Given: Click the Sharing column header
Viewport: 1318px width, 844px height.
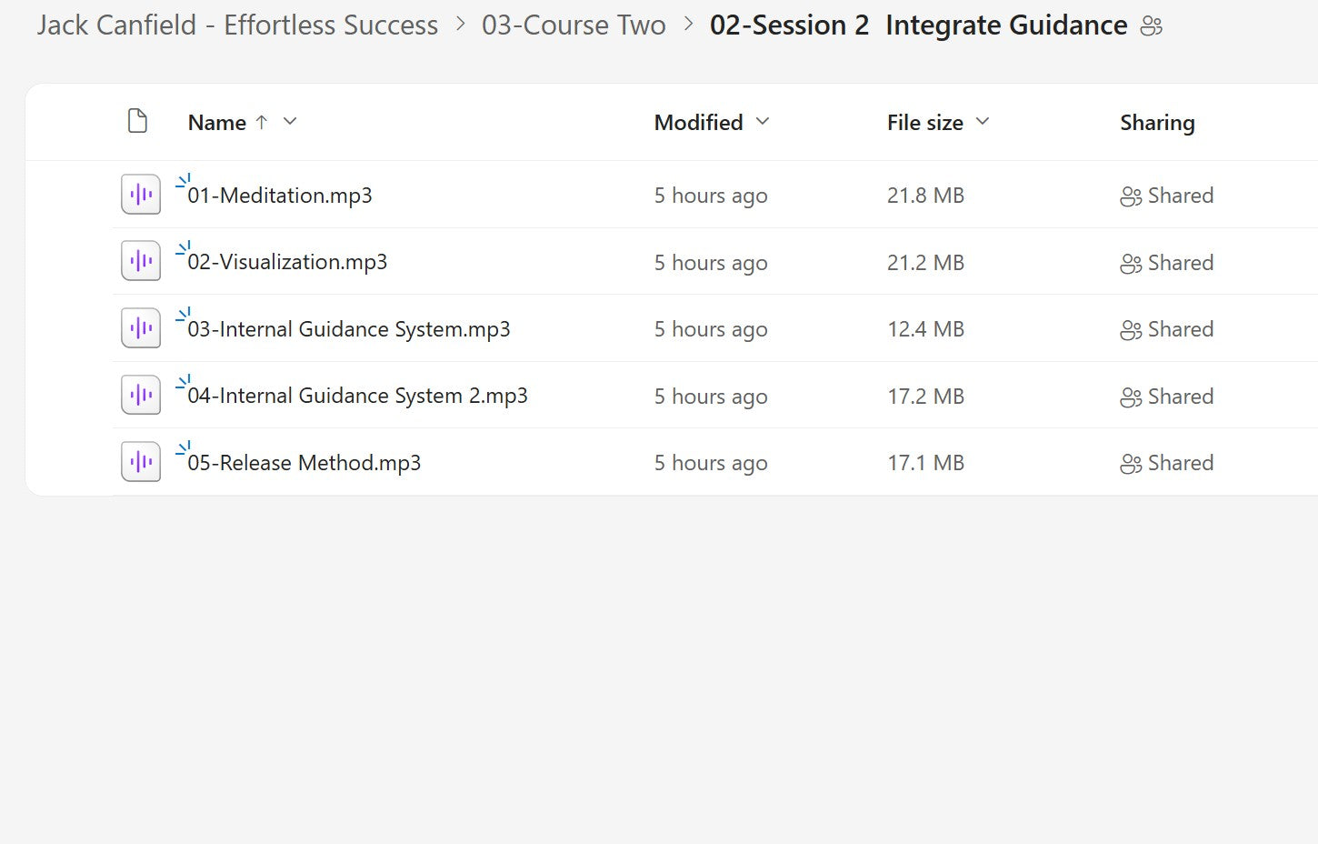Looking at the screenshot, I should pos(1157,121).
